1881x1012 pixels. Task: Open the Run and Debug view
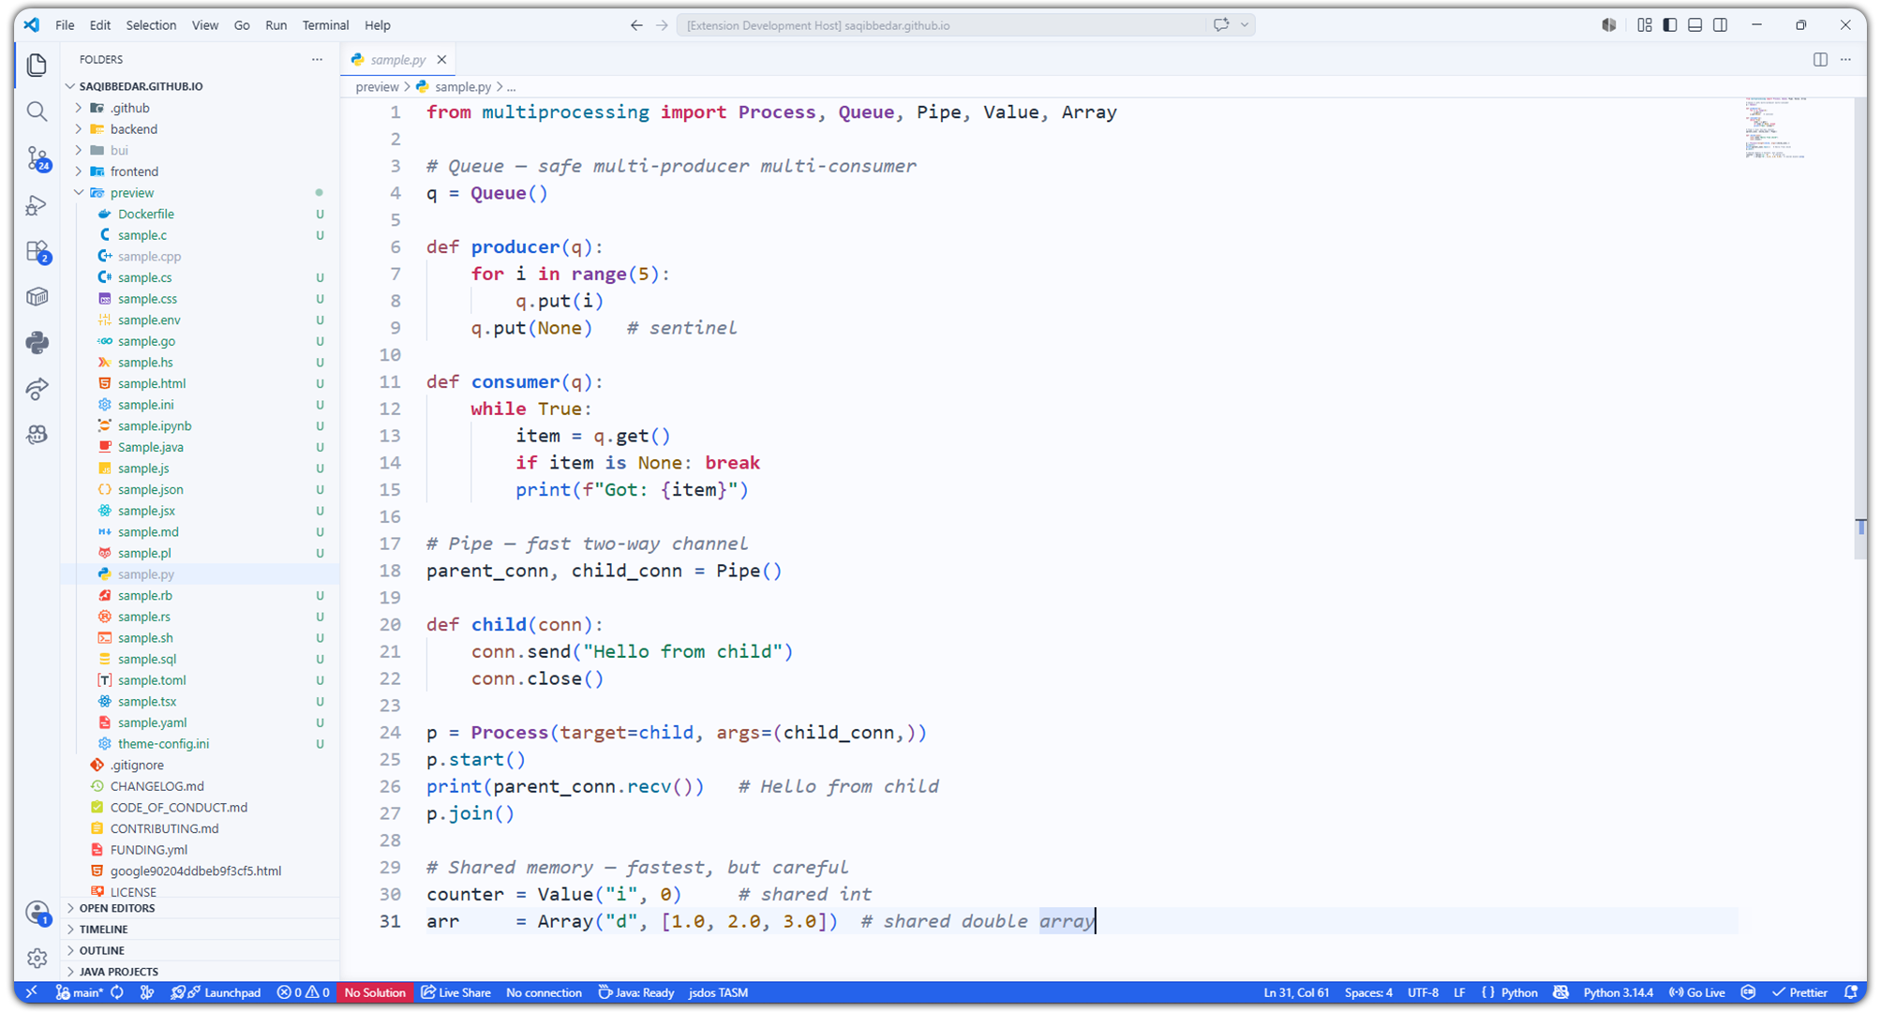click(x=37, y=205)
